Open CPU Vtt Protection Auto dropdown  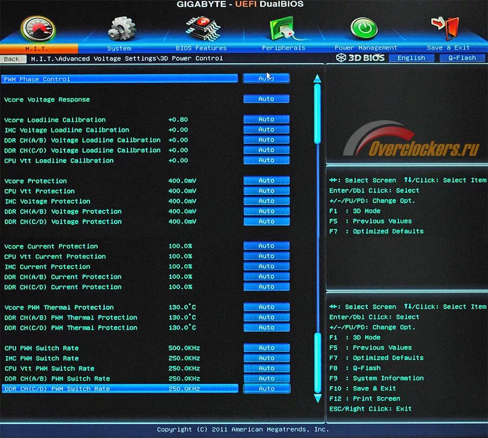266,191
